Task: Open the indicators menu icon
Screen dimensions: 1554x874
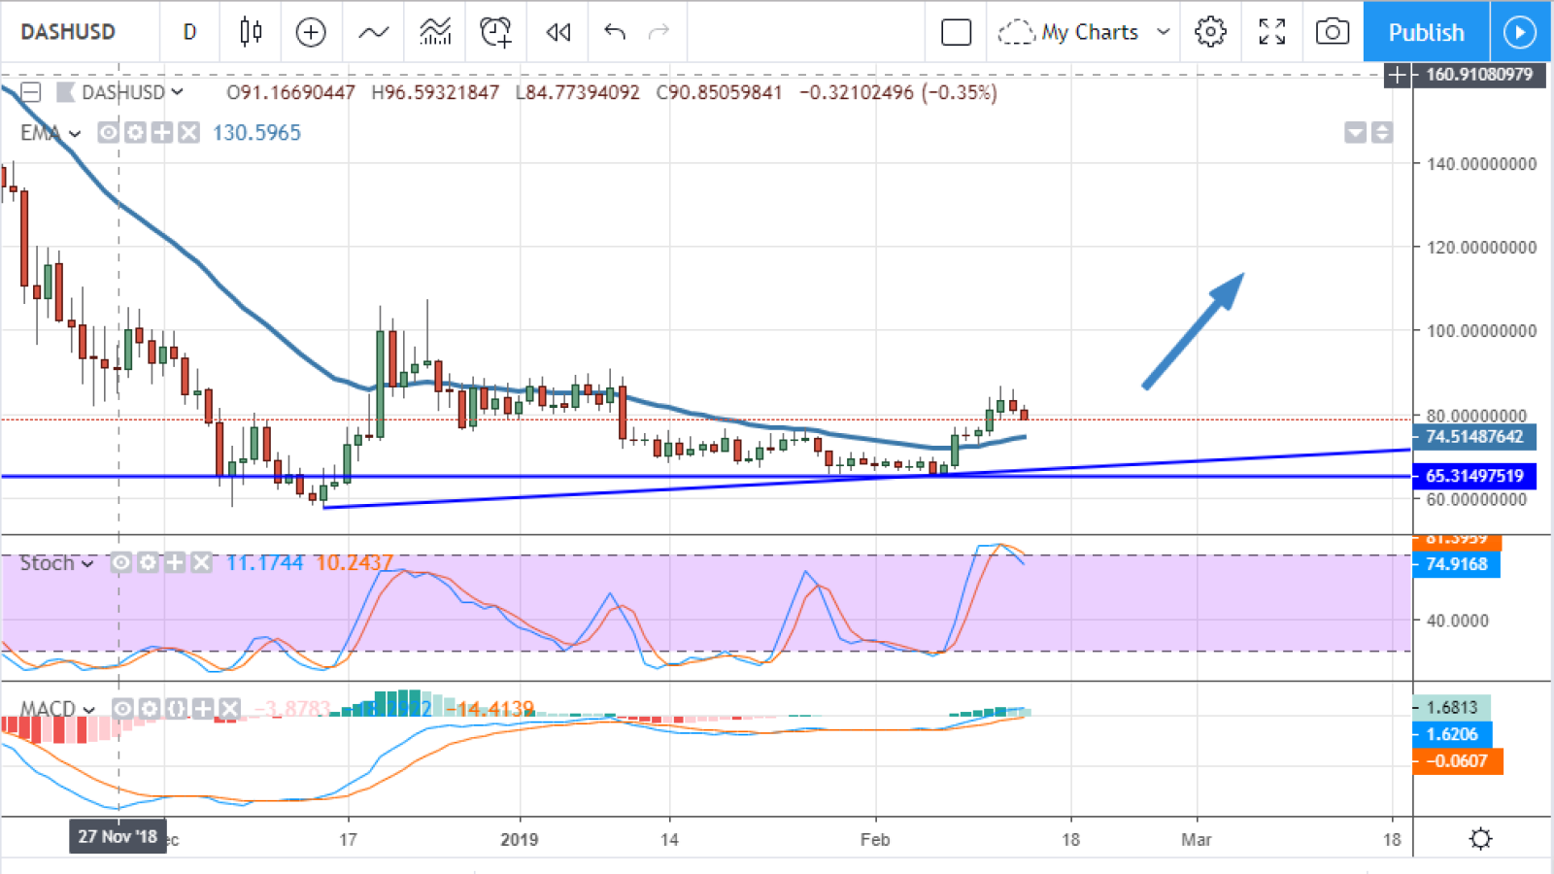Action: (373, 32)
